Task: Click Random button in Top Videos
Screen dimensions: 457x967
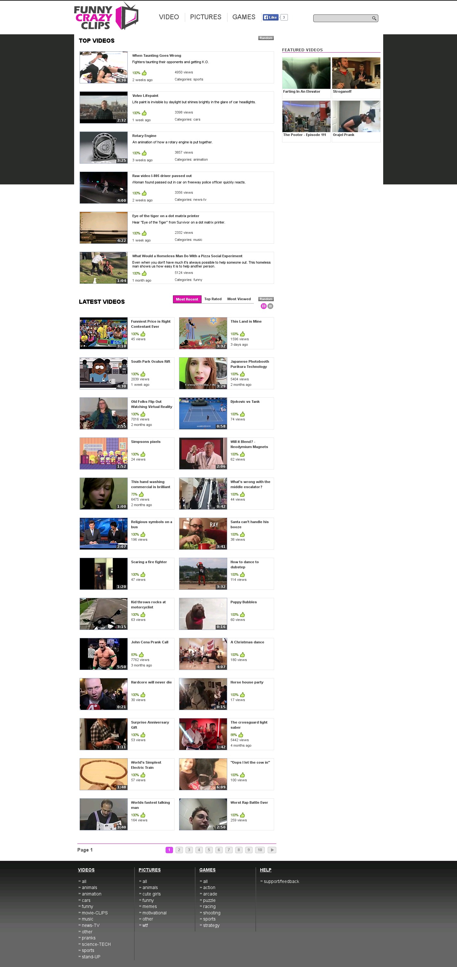Action: [x=266, y=38]
